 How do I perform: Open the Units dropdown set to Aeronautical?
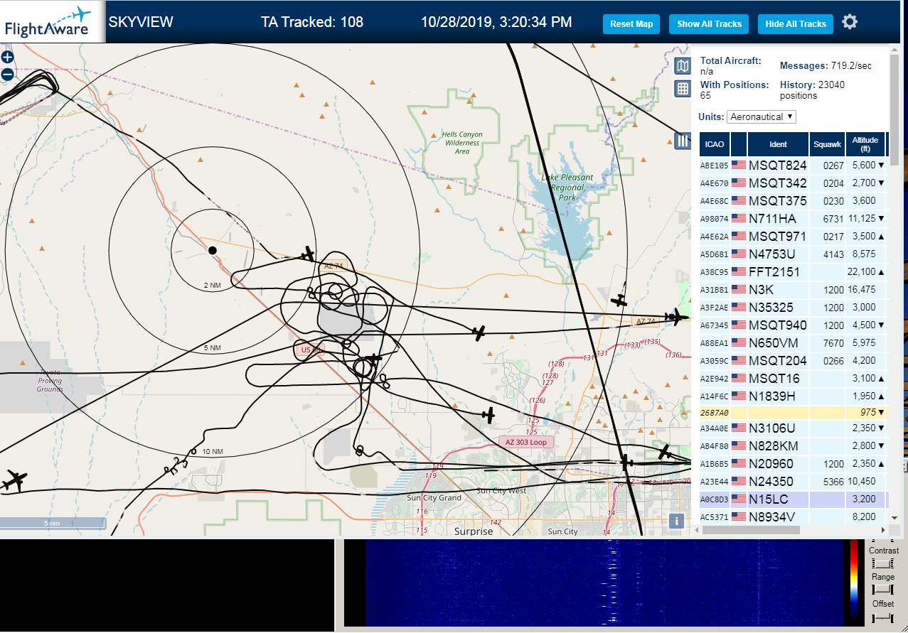coord(762,117)
